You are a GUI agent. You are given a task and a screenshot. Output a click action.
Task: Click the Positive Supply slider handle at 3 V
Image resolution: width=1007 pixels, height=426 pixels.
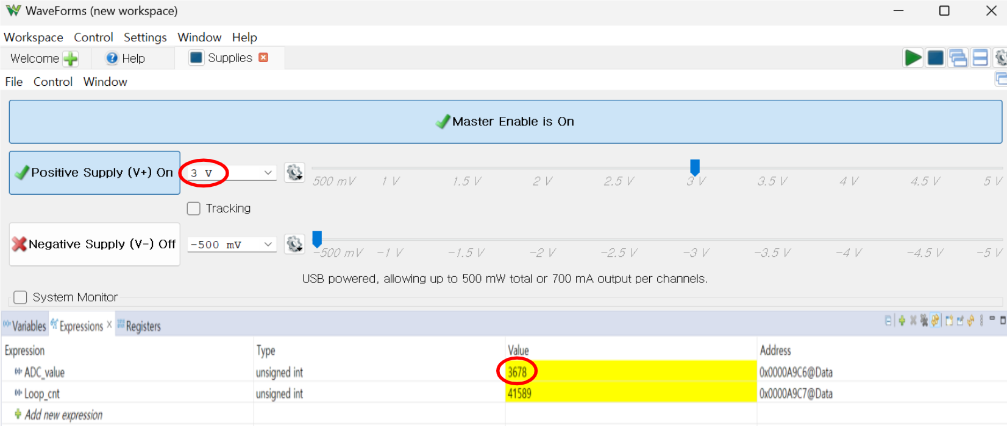[694, 167]
